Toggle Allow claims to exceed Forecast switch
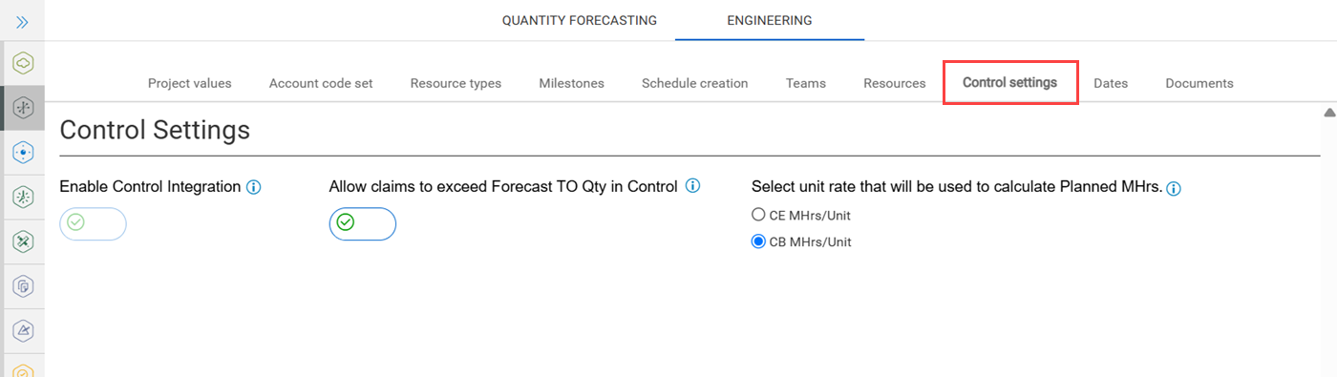The width and height of the screenshot is (1337, 377). click(x=363, y=223)
